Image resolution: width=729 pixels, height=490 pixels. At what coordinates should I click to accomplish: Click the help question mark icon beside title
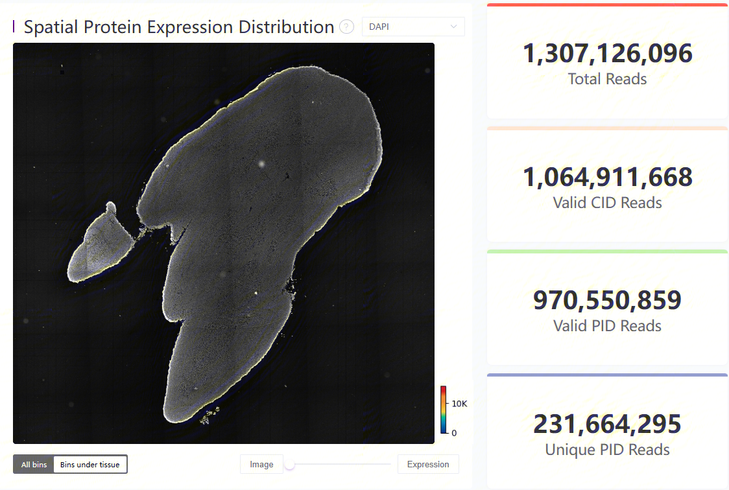(x=347, y=27)
